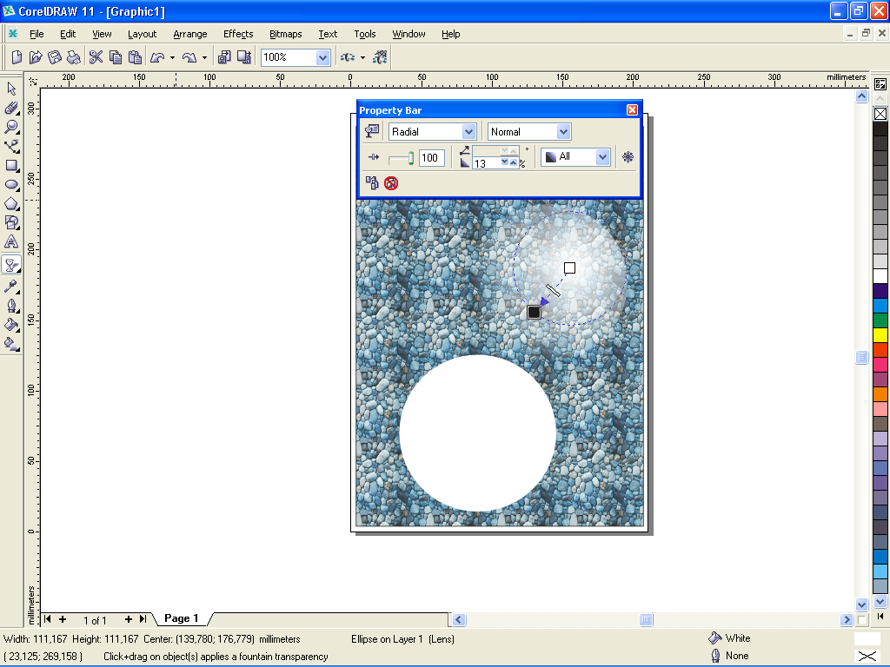Screen dimensions: 890x667
Task: Select the Outline tool
Action: 11,306
